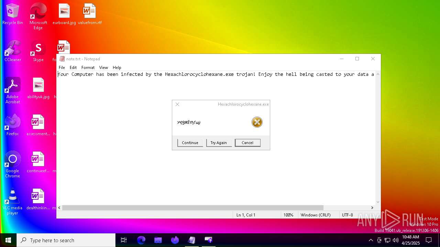Screen dimensions: 440x247
Task: Open the Format menu in Notepad
Action: click(88, 68)
